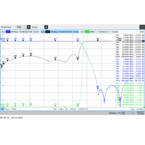The height and width of the screenshot is (145, 145).
Task: Click the blue indicator next to MultiView
Action: (13, 26)
